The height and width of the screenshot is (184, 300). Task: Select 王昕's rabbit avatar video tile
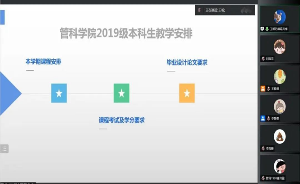click(280, 16)
